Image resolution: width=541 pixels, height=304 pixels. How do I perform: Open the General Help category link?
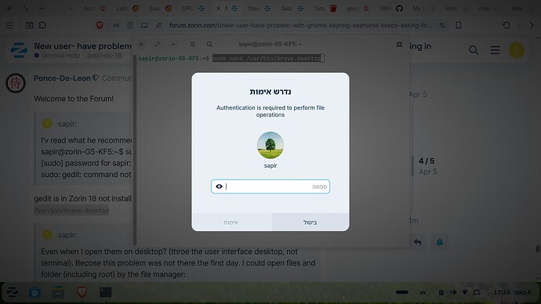57,56
